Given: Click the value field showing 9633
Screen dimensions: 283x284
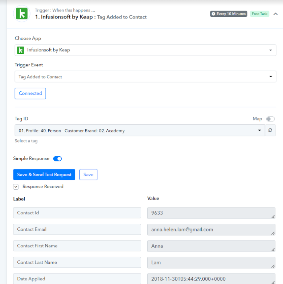Looking at the screenshot, I should coord(211,213).
